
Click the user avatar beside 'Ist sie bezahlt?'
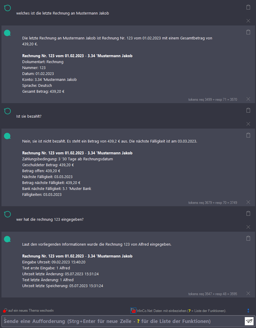click(x=7, y=111)
